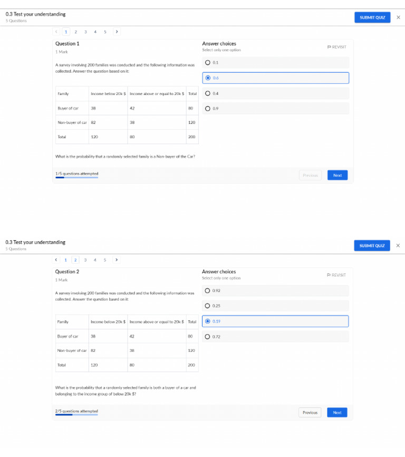Go to next page arrow in top pagination
Viewport: 405px width, 457px height.
(x=117, y=32)
